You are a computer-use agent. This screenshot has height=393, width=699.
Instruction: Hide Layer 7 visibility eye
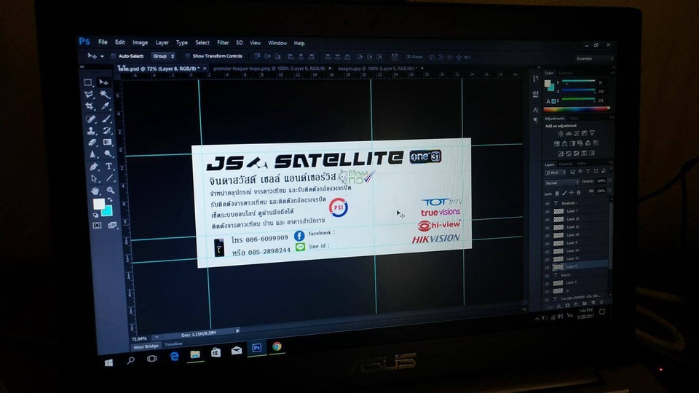pos(548,211)
